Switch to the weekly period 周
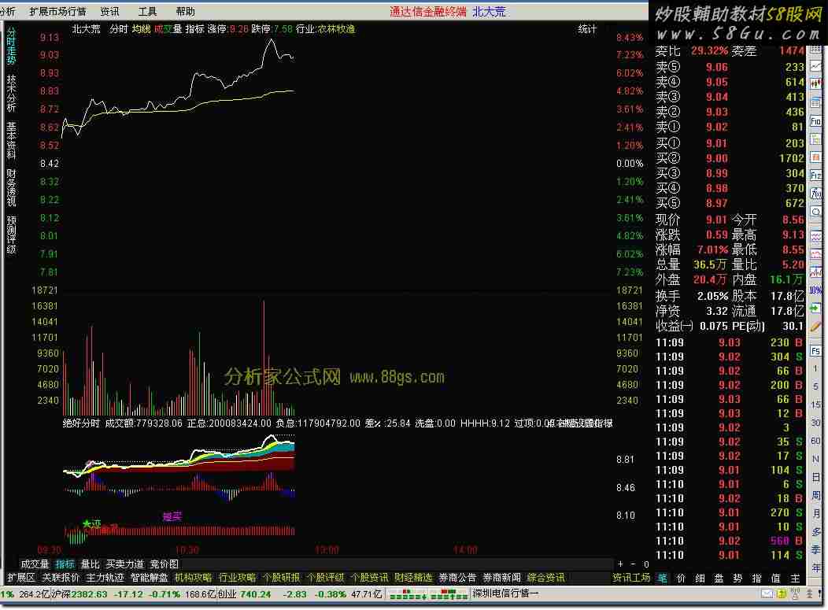Screen dimensions: 828x610 [x=816, y=495]
